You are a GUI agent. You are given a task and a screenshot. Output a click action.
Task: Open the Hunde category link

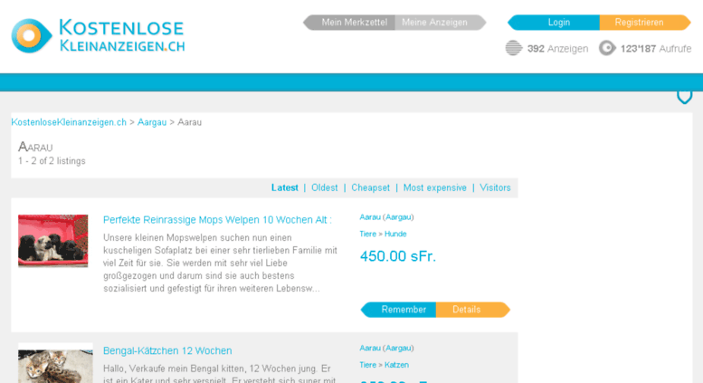(395, 235)
